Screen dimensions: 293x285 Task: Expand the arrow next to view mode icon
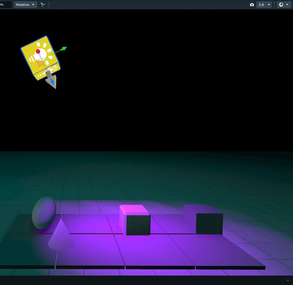click(287, 5)
